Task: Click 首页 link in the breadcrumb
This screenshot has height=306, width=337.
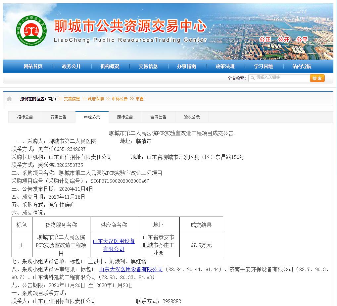Action: pyautogui.click(x=52, y=99)
